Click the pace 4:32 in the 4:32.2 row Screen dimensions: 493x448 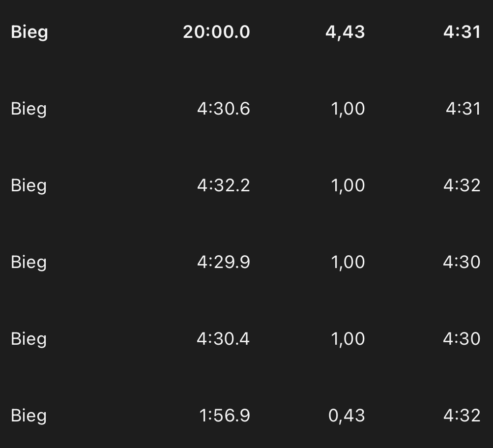(x=462, y=185)
